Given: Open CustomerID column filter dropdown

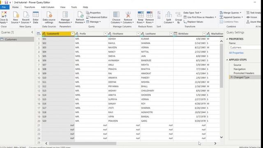Looking at the screenshot, I should [x=72, y=34].
